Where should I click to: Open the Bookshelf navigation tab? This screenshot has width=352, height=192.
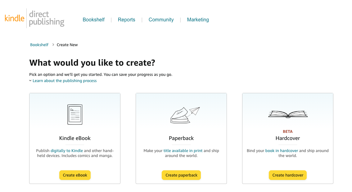tap(94, 20)
